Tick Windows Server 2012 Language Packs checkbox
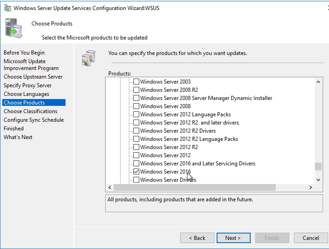 pos(136,115)
